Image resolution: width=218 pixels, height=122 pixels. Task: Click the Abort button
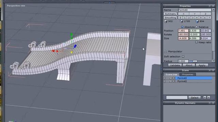(x=189, y=65)
